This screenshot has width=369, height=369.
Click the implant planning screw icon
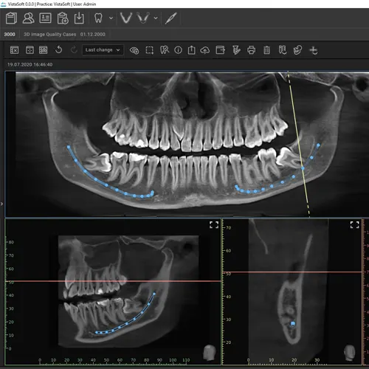236,50
